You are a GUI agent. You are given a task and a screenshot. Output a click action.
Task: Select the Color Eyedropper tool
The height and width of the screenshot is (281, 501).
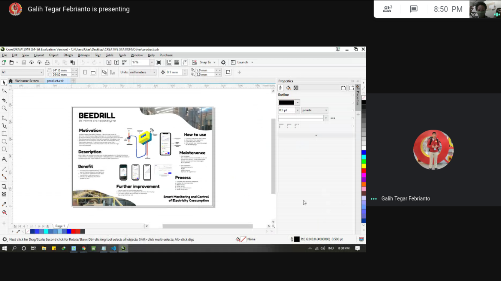tap(4, 204)
